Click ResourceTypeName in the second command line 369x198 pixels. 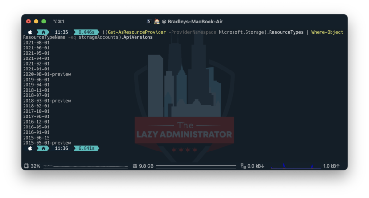pyautogui.click(x=44, y=37)
